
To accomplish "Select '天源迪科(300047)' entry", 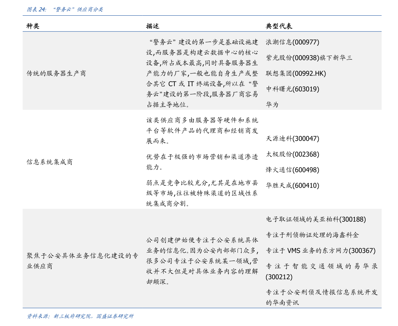I will 292,139.
